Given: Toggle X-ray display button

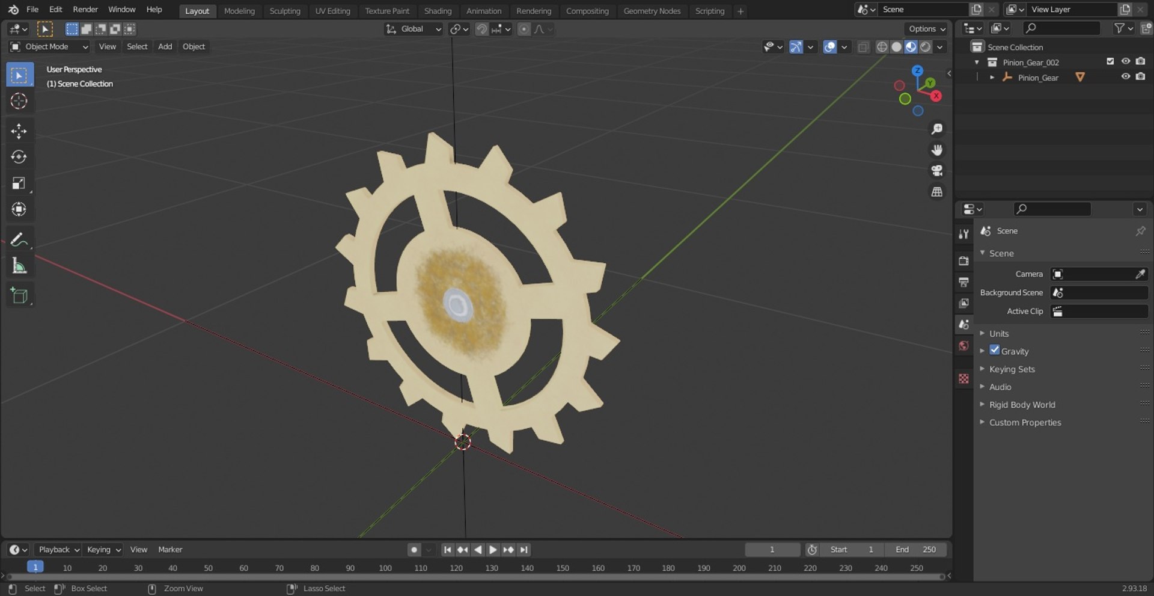Looking at the screenshot, I should point(863,47).
